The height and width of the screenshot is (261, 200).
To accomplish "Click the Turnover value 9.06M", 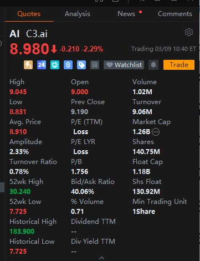I will (142, 112).
